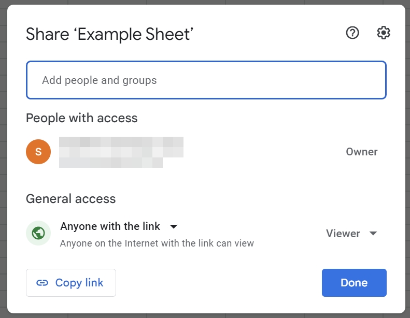Open share settings gear icon
This screenshot has height=318, width=410.
(x=383, y=33)
